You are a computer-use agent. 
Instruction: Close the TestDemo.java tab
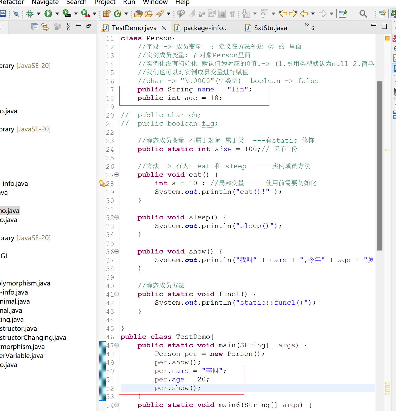click(x=164, y=28)
